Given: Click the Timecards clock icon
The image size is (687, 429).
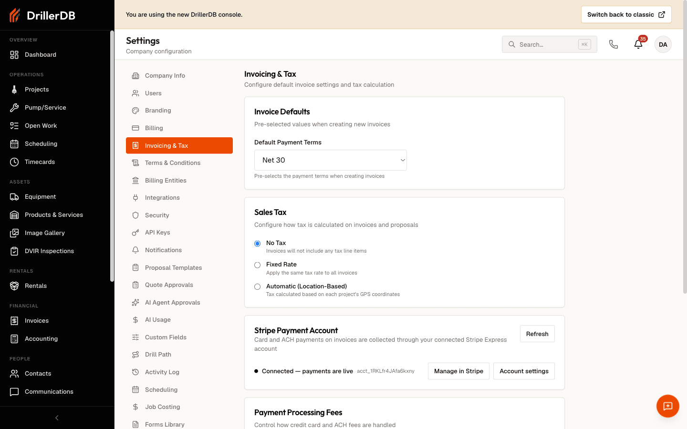Looking at the screenshot, I should (x=14, y=162).
